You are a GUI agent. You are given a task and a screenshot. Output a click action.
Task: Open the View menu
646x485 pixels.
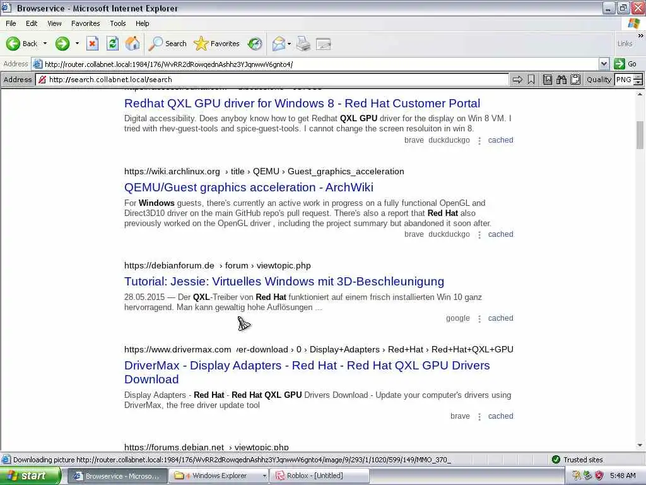click(x=54, y=23)
